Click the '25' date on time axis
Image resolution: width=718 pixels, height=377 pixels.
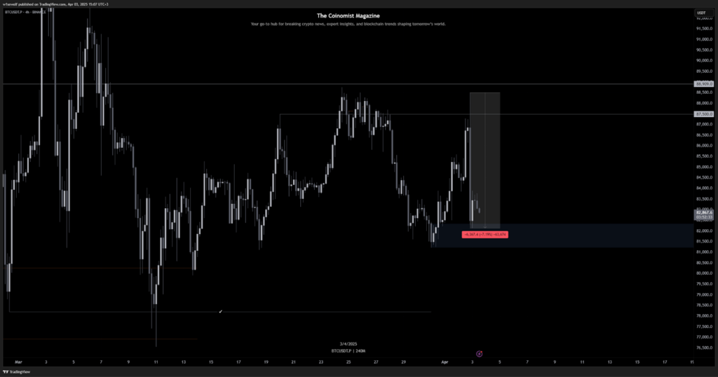pos(348,362)
